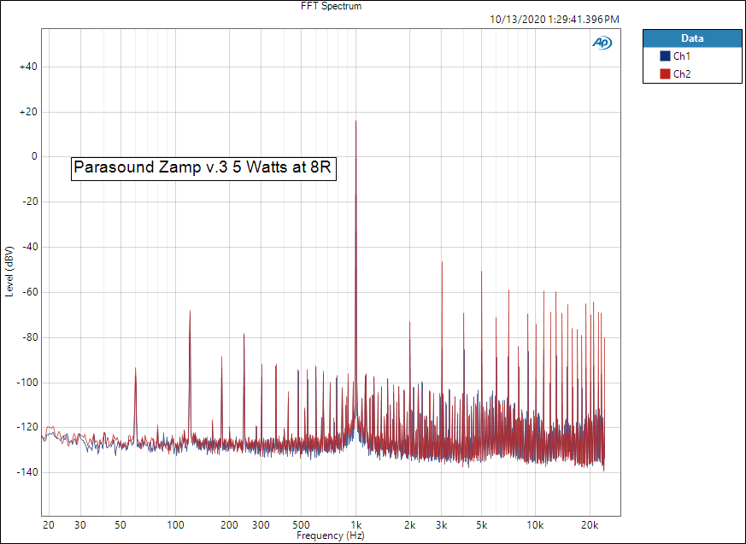Image resolution: width=746 pixels, height=544 pixels.
Task: Click the FFT Spectrum graph title
Action: (332, 6)
